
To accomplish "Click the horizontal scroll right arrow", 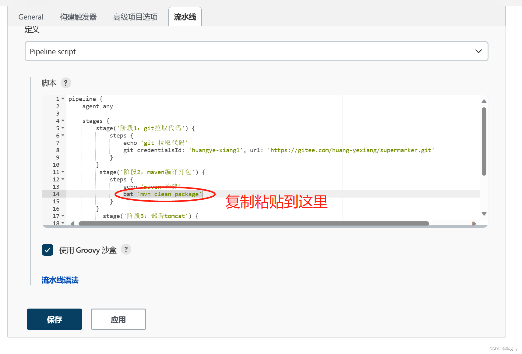I will tap(474, 223).
